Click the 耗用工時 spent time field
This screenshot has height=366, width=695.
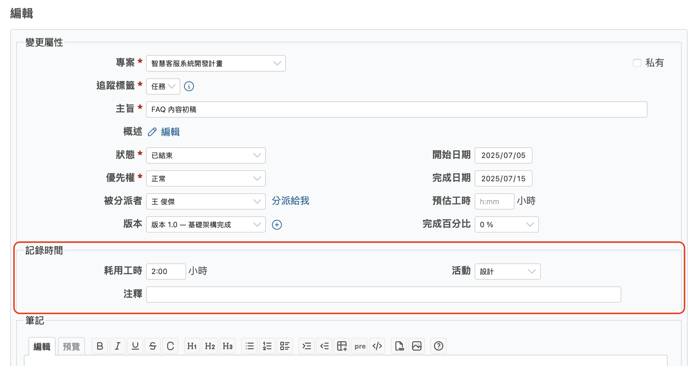tap(166, 271)
